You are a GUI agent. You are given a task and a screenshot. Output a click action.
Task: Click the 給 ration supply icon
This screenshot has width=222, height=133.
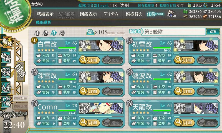tap(90, 32)
